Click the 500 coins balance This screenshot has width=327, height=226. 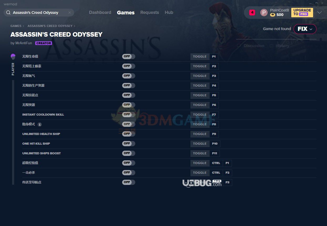point(280,15)
